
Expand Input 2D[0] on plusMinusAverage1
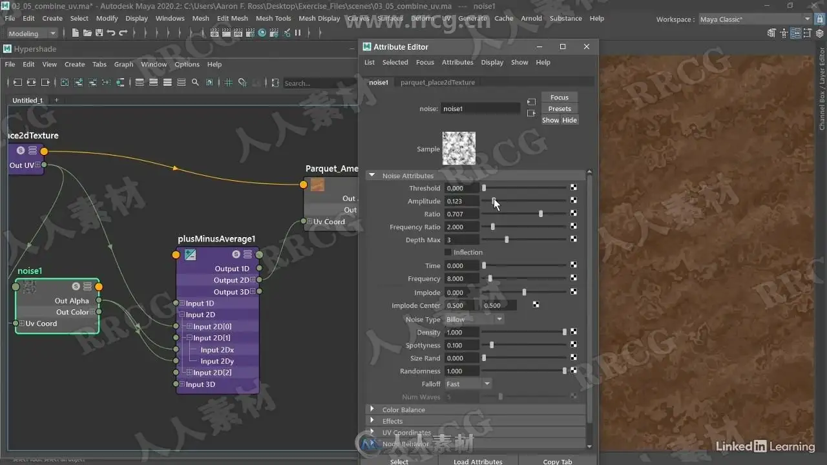189,327
